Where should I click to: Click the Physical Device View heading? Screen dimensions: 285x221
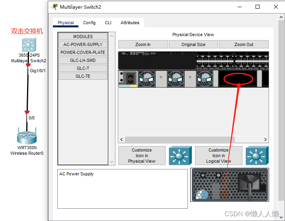193,35
